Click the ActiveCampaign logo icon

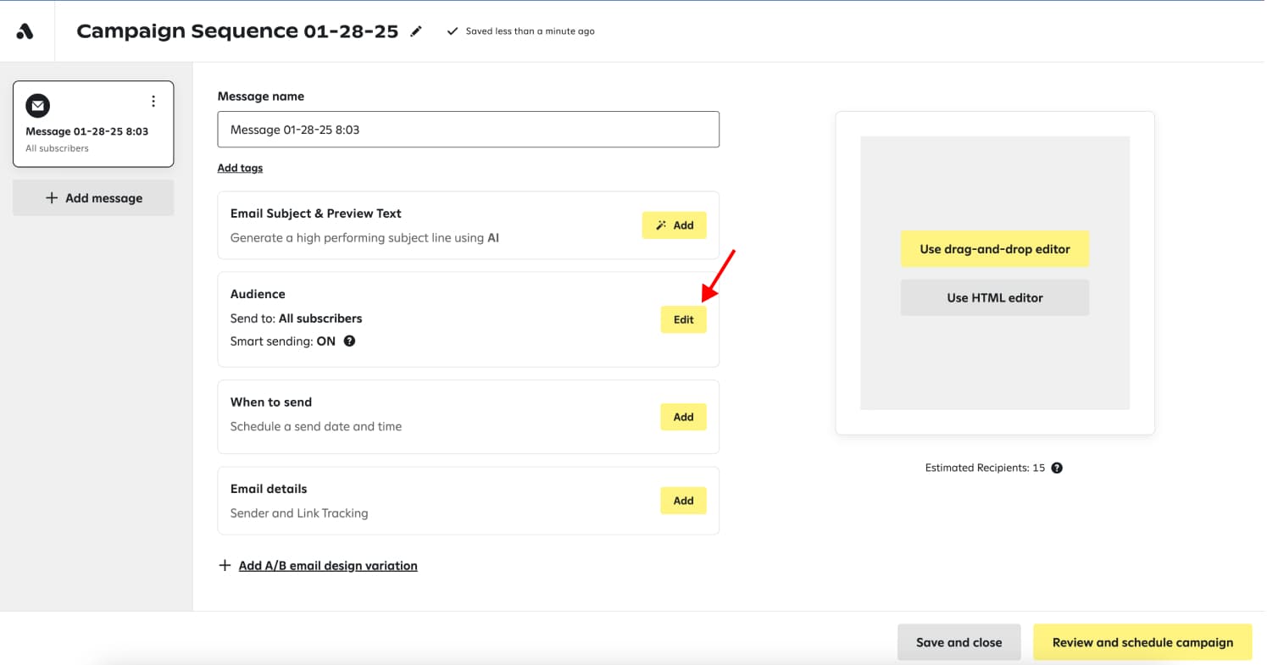[25, 31]
